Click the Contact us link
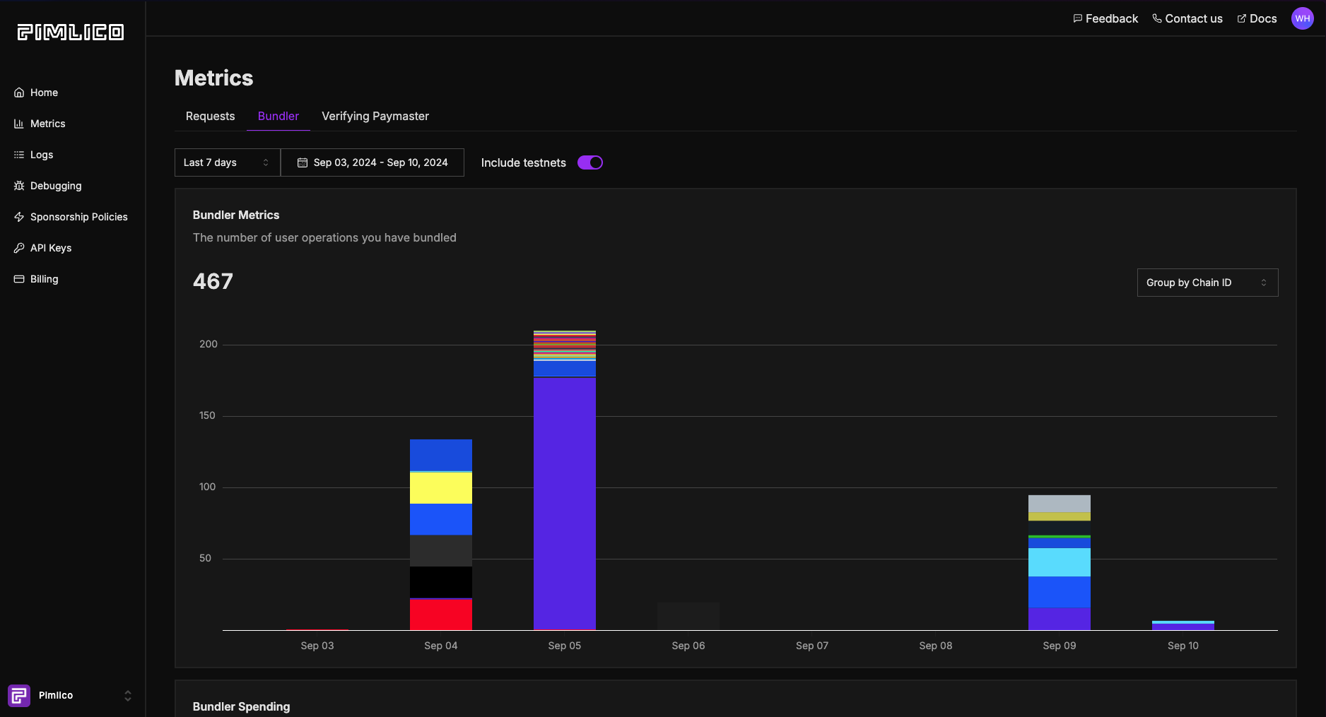Image resolution: width=1326 pixels, height=717 pixels. click(1187, 18)
